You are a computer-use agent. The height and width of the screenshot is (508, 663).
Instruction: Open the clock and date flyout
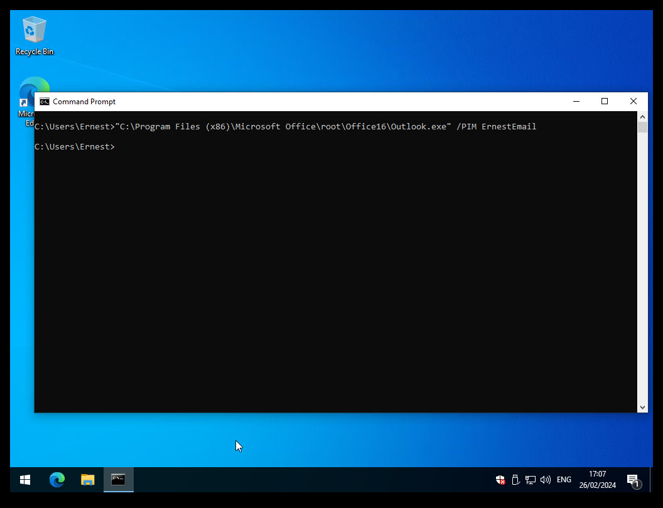(x=597, y=480)
